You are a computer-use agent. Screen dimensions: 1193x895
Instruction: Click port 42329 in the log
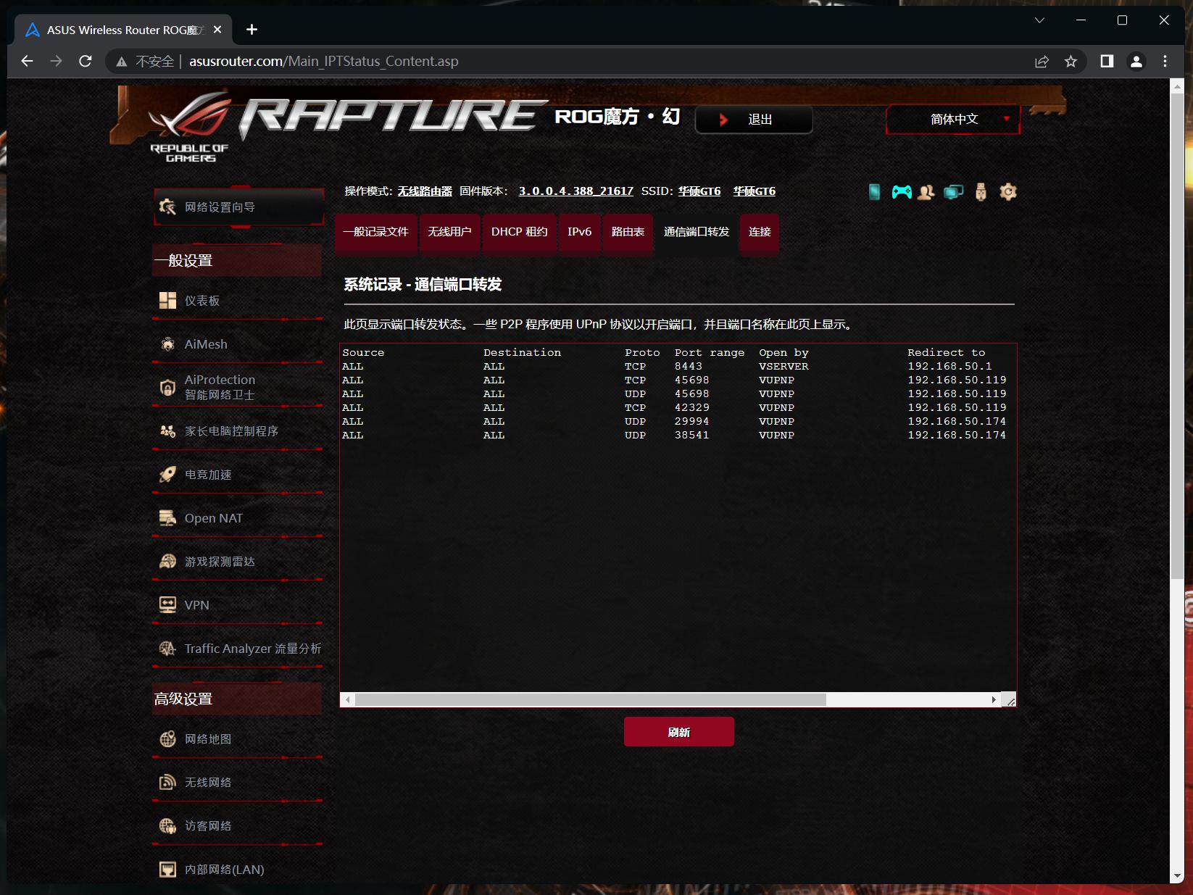pos(691,408)
